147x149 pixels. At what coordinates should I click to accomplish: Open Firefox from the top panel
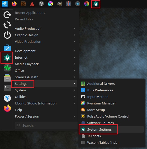point(14,4)
